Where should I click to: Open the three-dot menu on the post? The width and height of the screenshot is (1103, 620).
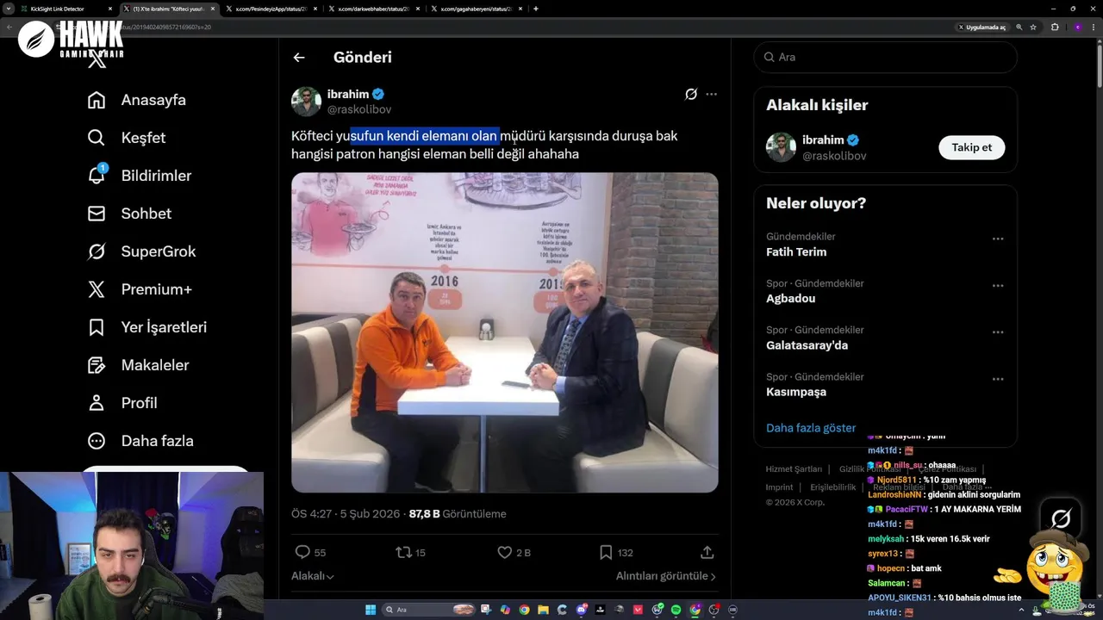711,94
